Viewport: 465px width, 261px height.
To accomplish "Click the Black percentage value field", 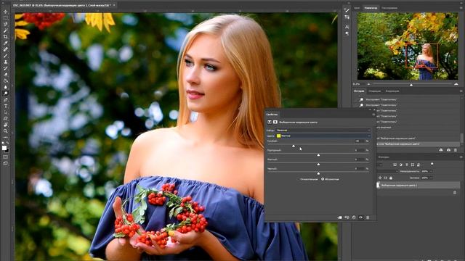I will pyautogui.click(x=360, y=169).
